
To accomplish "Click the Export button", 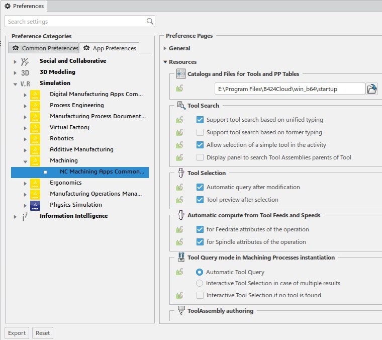I will coord(17,333).
